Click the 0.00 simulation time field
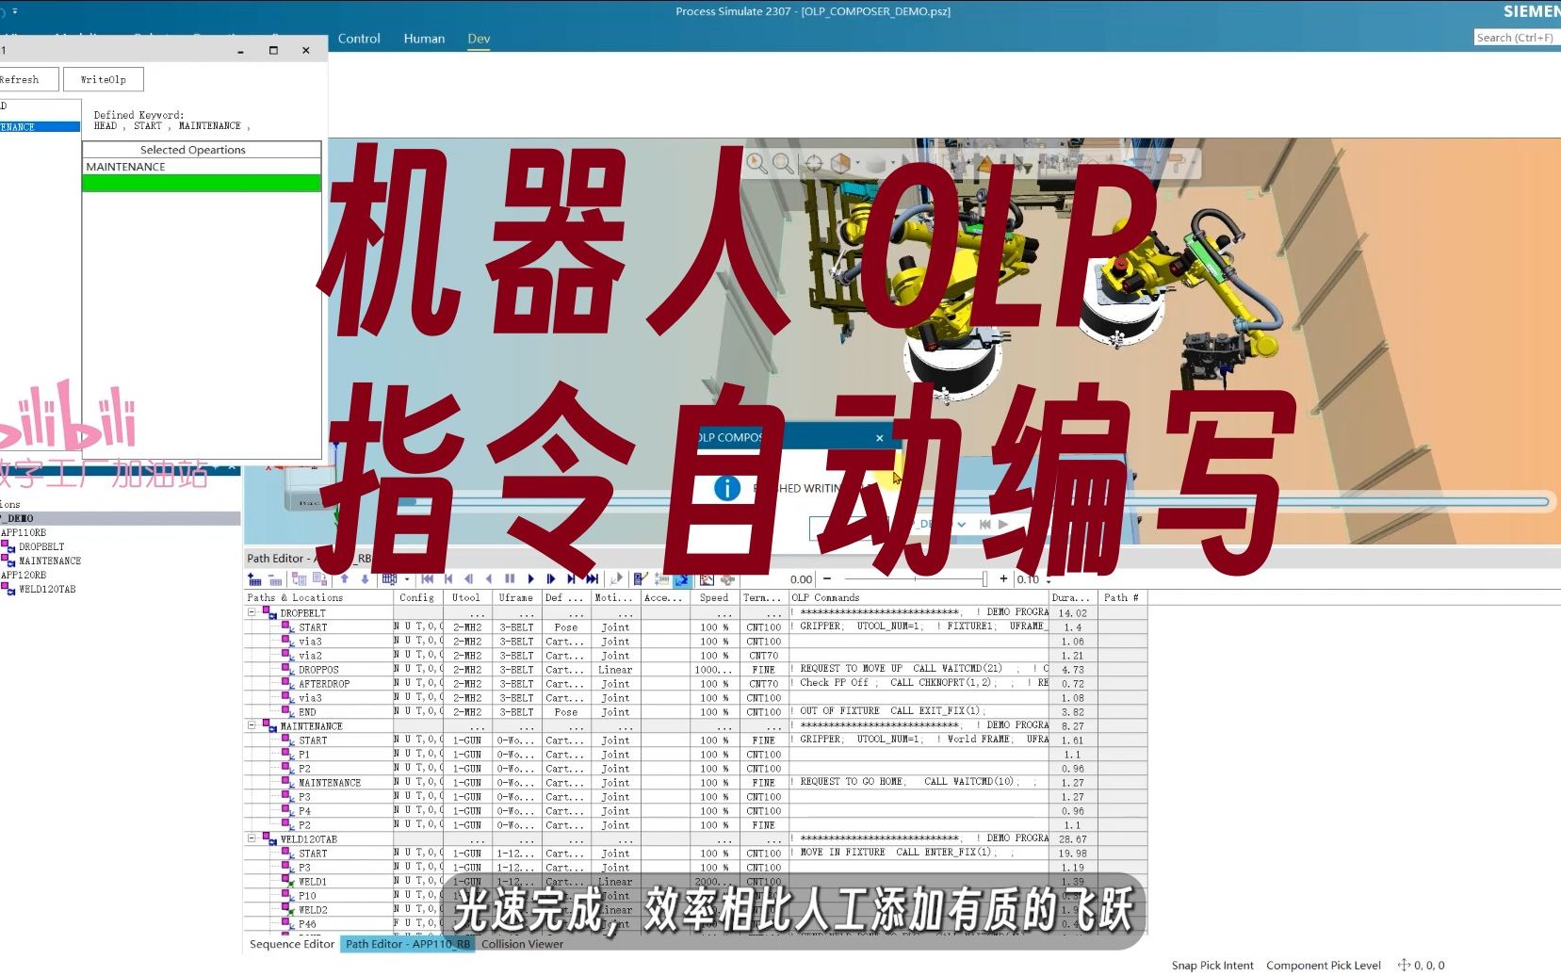 point(801,579)
